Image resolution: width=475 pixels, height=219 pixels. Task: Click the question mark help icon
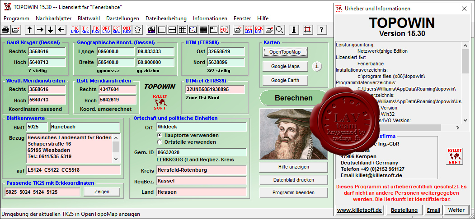322,30
